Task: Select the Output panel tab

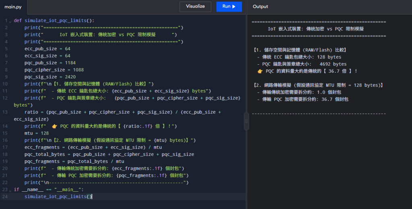Action: pyautogui.click(x=260, y=6)
